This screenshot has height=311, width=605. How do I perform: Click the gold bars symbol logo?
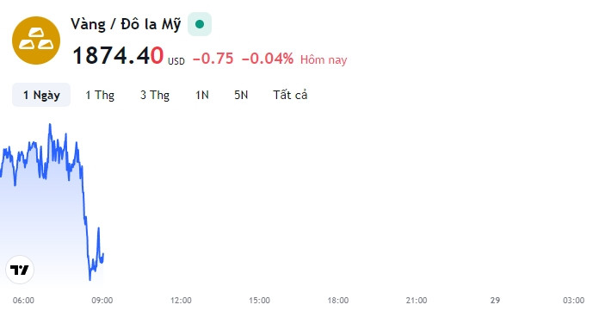(36, 40)
